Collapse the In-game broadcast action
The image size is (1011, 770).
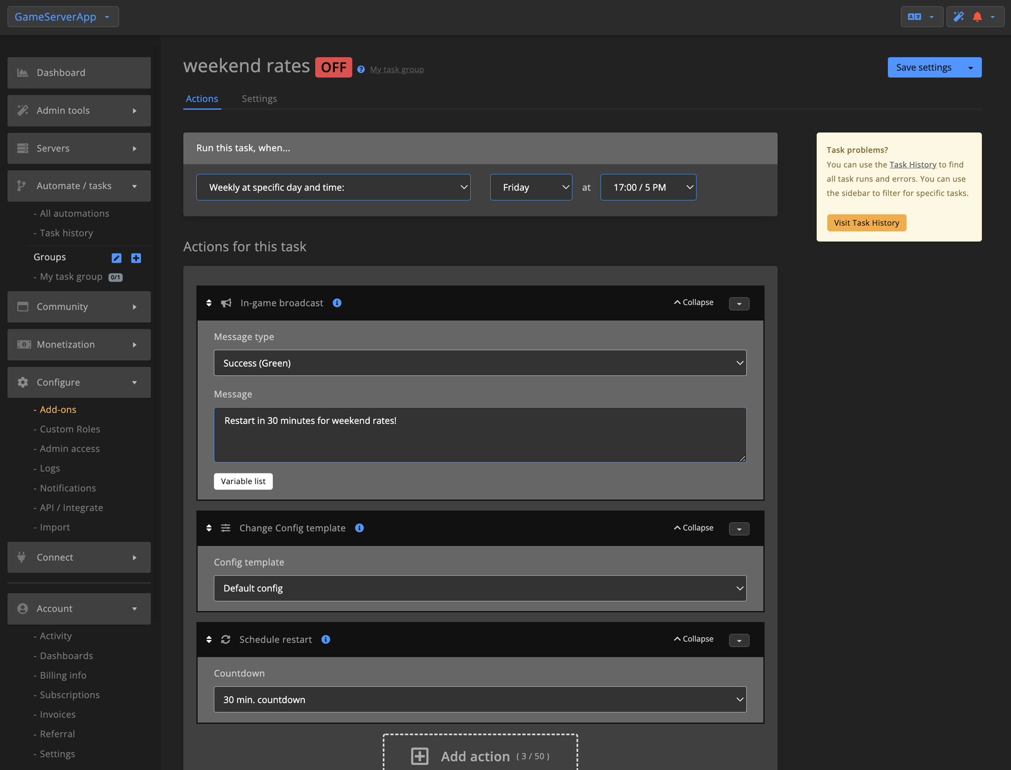pos(693,302)
